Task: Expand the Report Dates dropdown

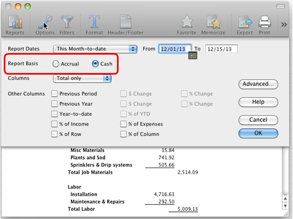Action: click(x=95, y=49)
